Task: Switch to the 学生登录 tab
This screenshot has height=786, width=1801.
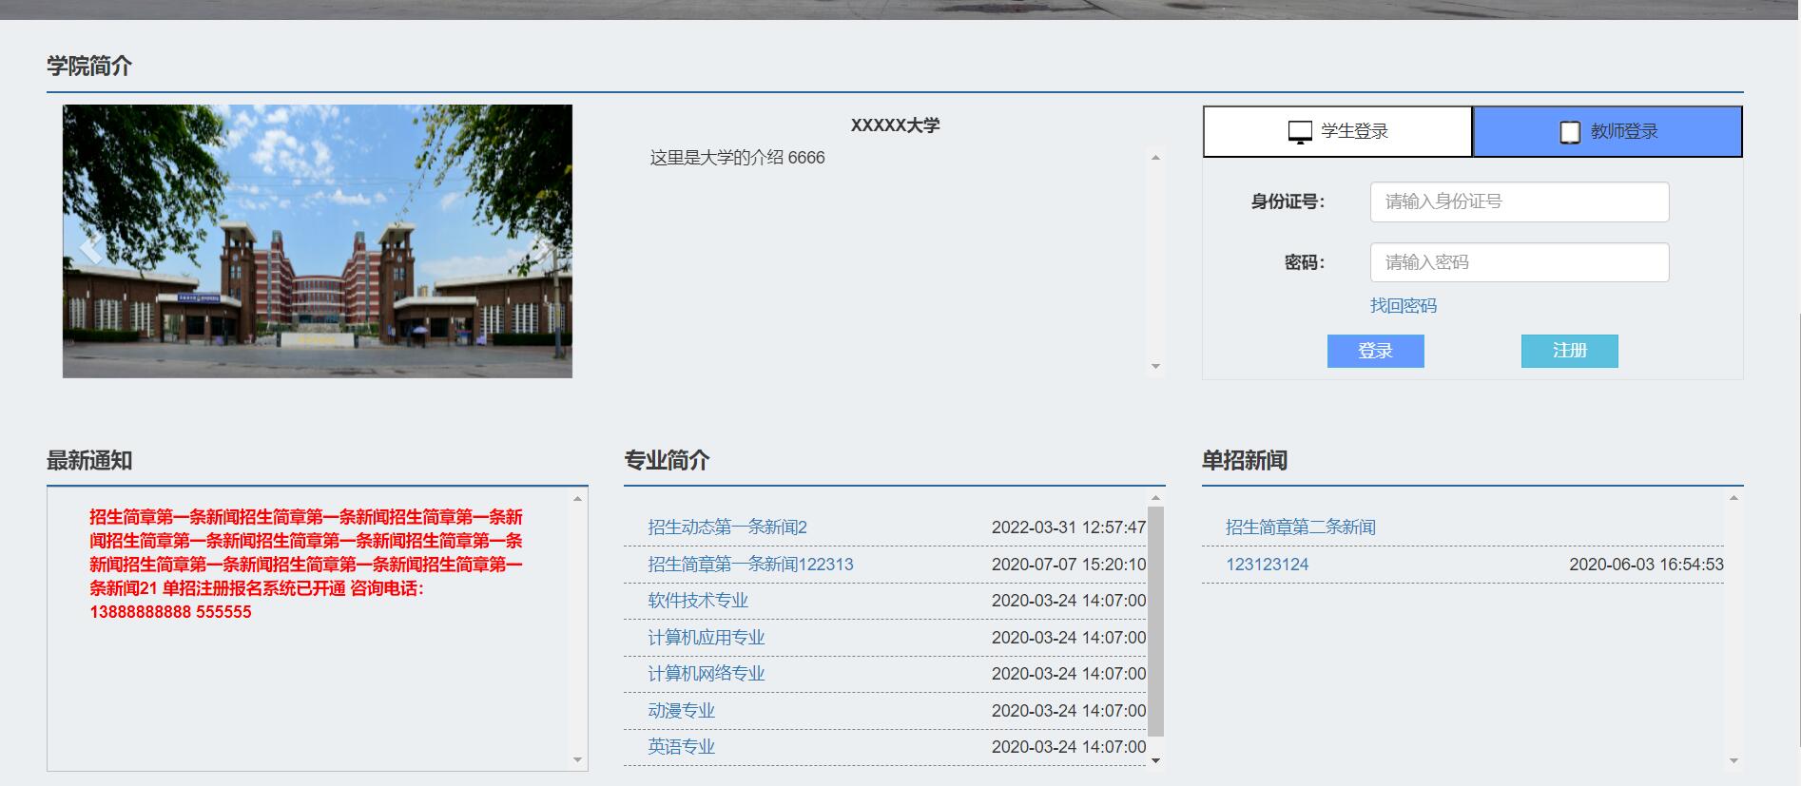Action: tap(1338, 131)
